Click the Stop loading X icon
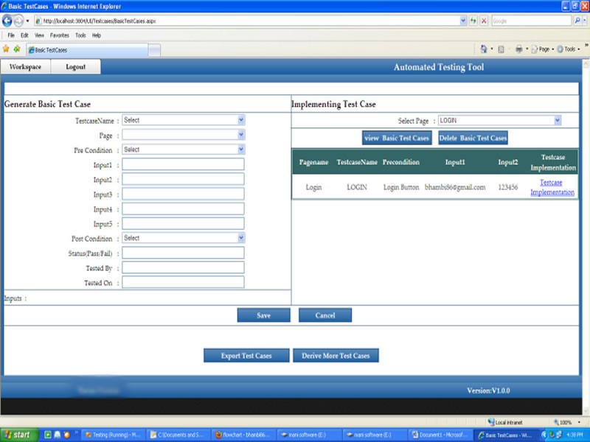Viewport: 590px width, 442px height. (x=484, y=21)
